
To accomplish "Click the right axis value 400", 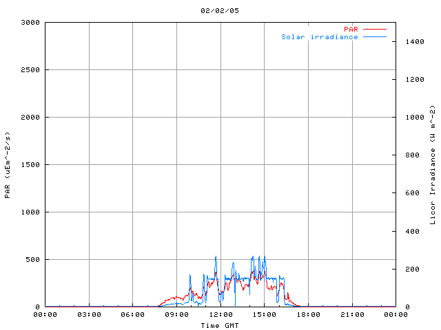I will point(412,232).
